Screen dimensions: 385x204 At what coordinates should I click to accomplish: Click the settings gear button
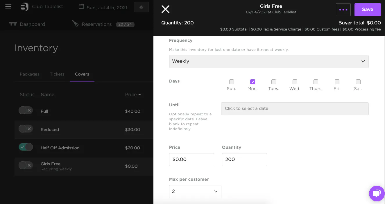point(141,7)
